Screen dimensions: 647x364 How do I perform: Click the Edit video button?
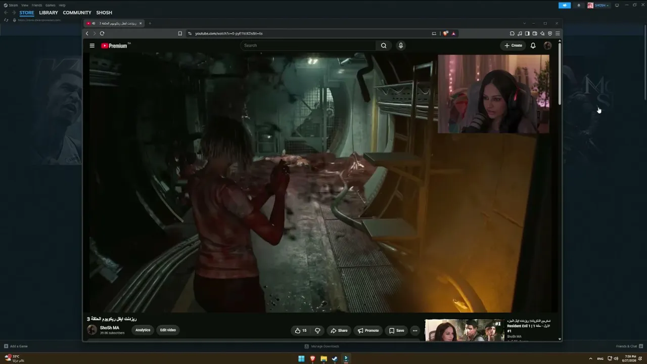168,330
